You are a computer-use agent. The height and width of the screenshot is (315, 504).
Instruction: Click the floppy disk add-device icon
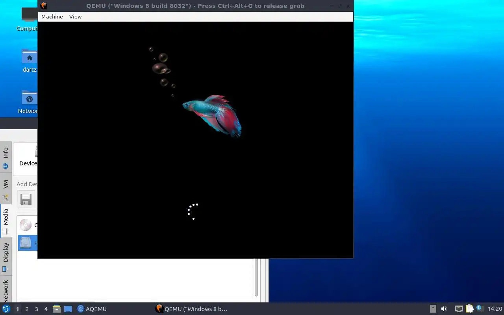[26, 199]
